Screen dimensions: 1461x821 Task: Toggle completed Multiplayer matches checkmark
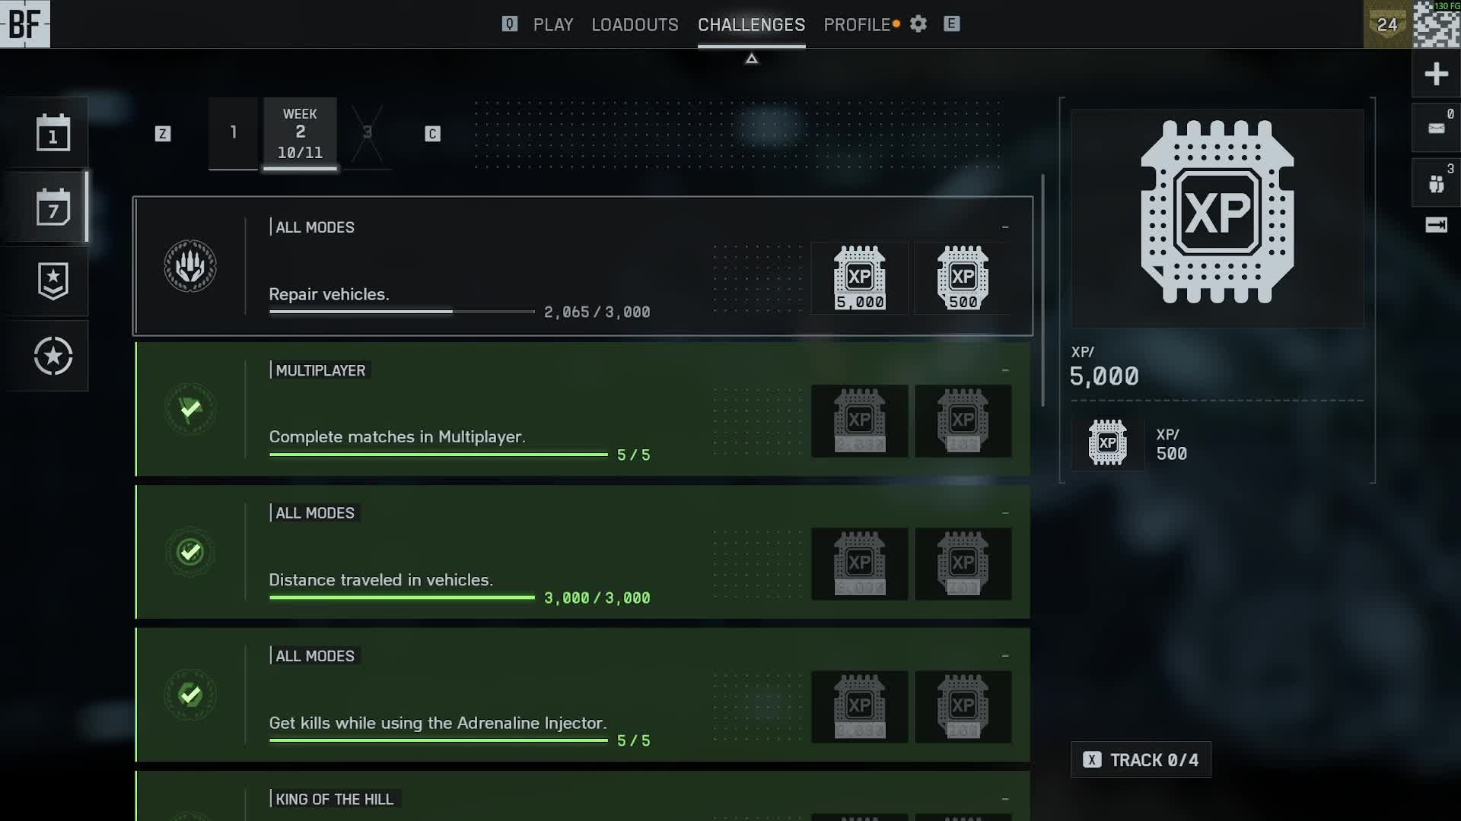coord(190,409)
